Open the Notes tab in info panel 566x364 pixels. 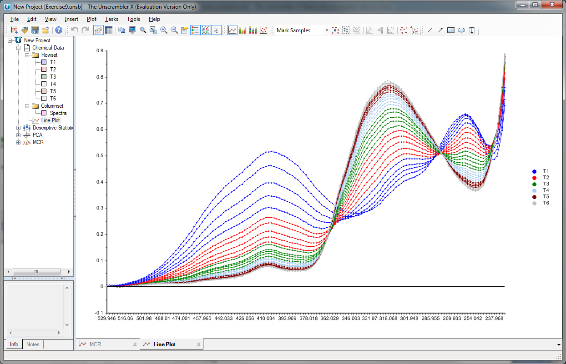pyautogui.click(x=33, y=344)
